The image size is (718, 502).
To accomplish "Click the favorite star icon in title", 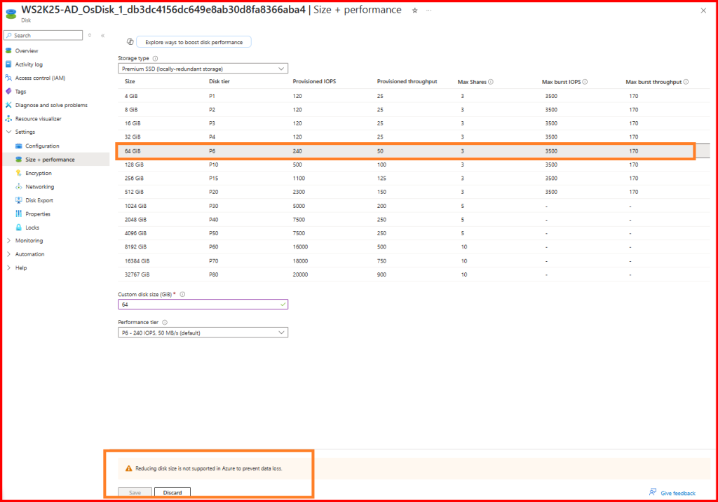I will [x=415, y=11].
